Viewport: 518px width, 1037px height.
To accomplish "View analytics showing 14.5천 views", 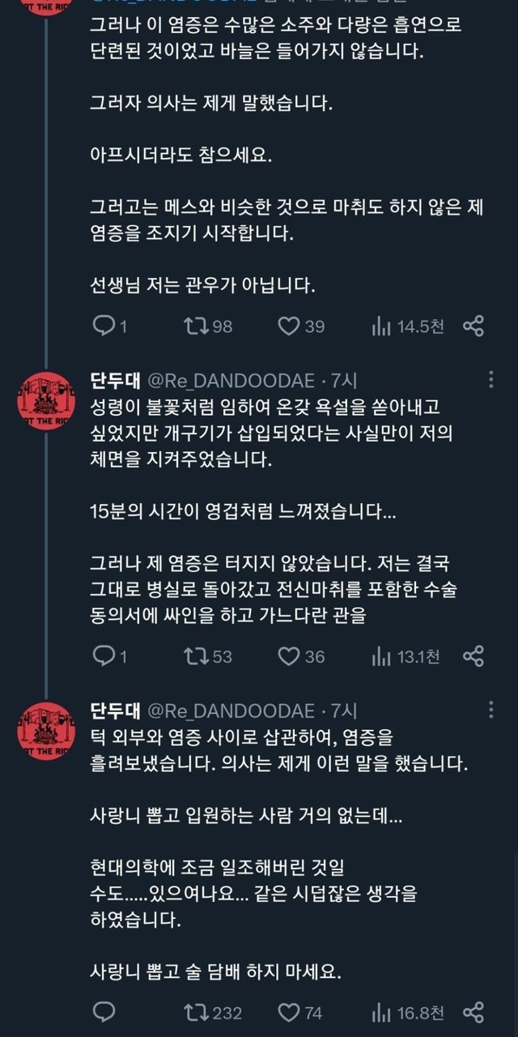I will 381,326.
